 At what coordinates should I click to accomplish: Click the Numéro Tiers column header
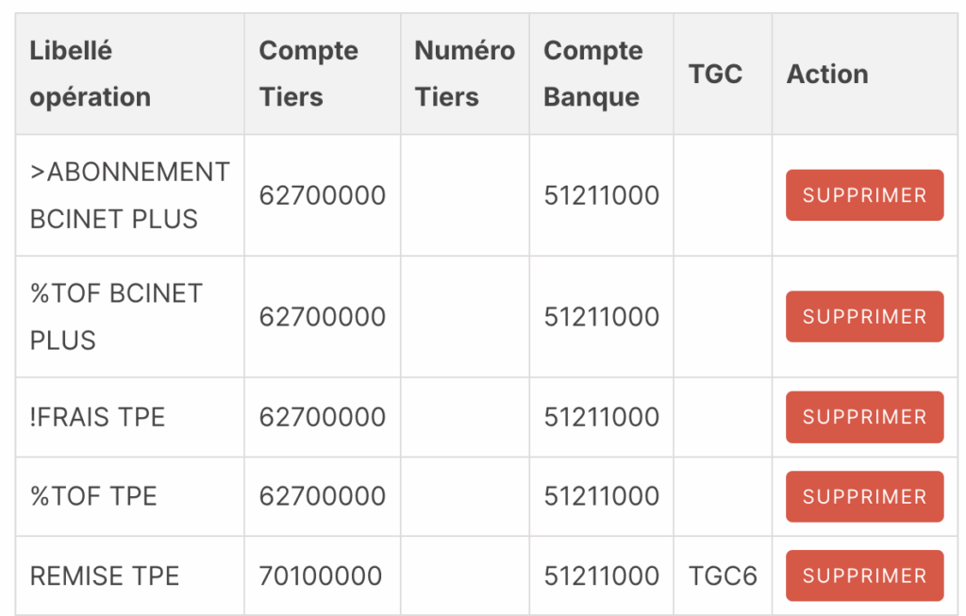coord(464,74)
